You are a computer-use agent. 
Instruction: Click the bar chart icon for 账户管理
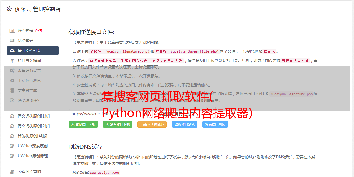[x=12, y=31]
